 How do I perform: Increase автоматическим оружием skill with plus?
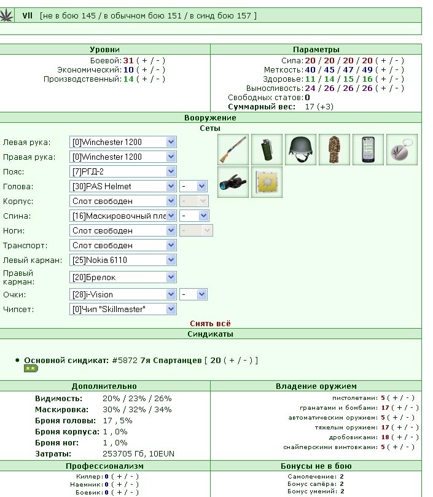395,417
